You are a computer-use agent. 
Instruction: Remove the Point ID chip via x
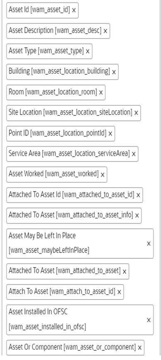[110, 134]
